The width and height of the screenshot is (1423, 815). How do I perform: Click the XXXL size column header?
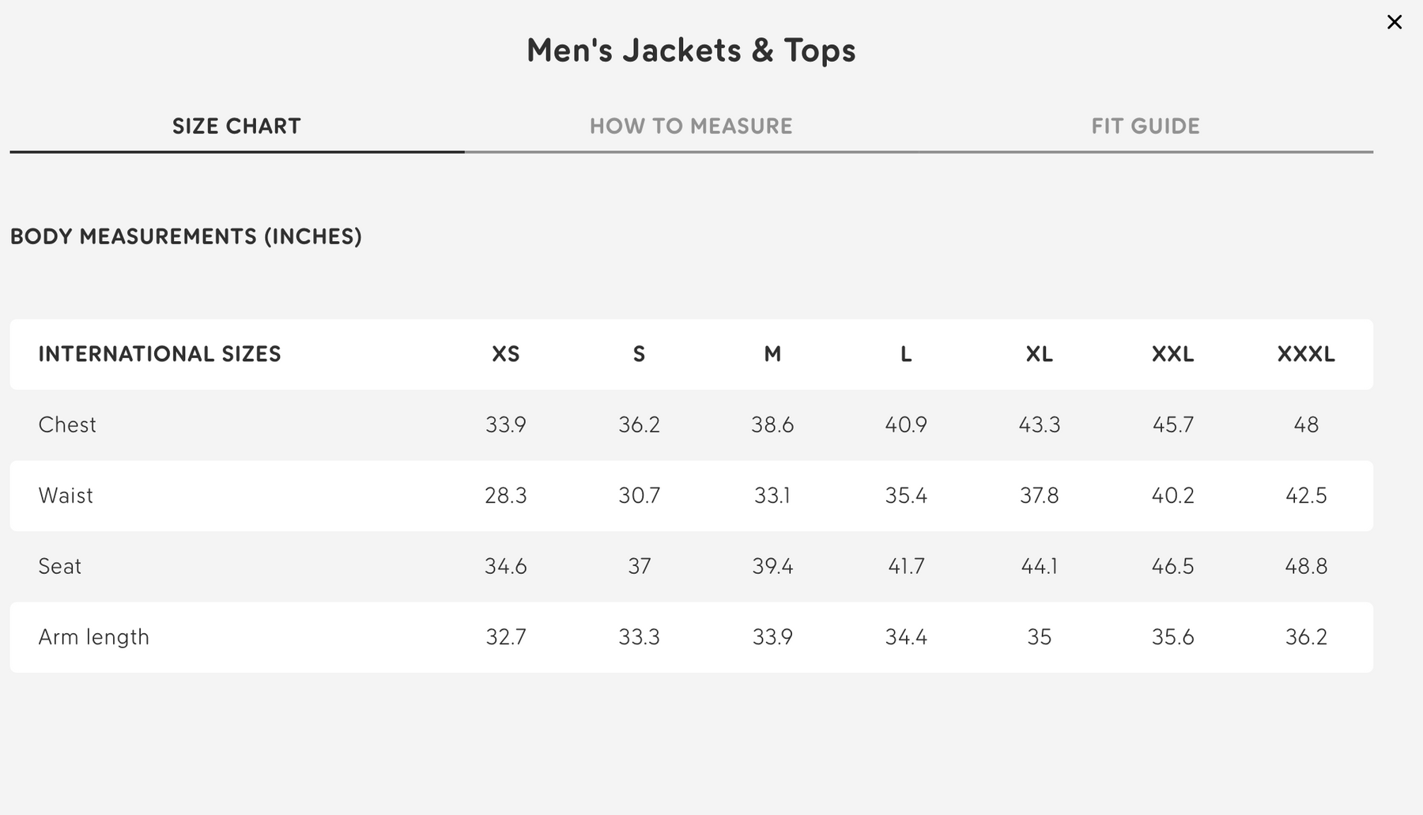1306,354
